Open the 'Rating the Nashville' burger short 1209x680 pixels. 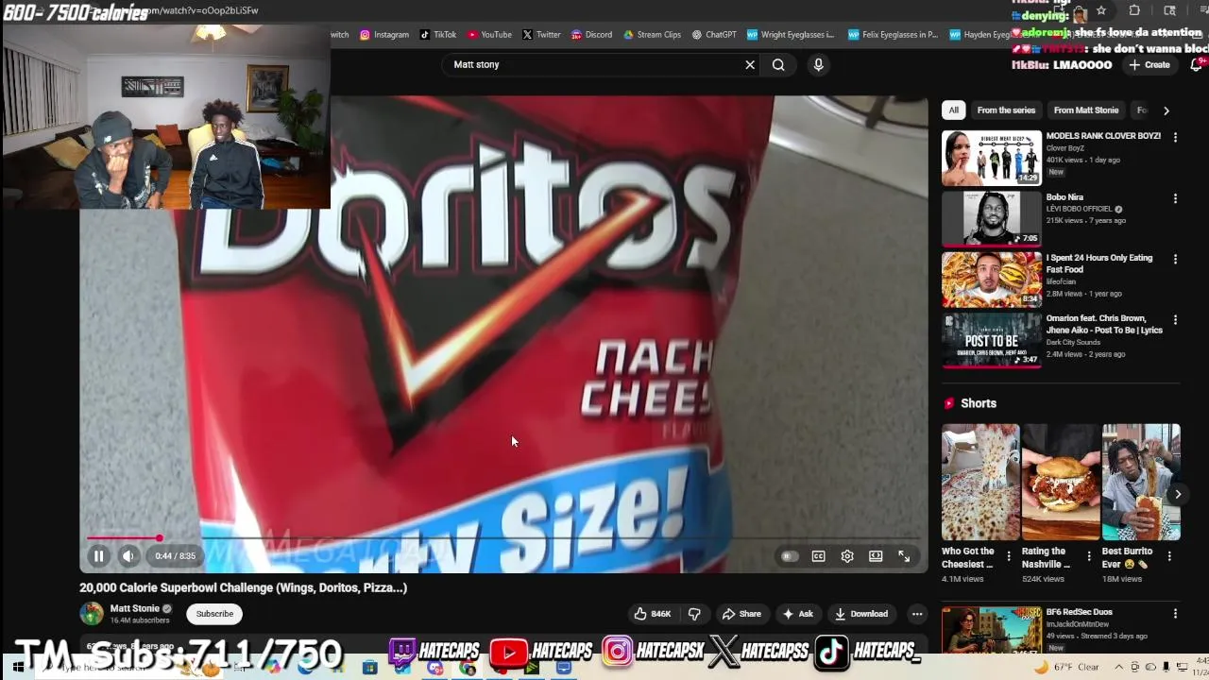pos(1061,482)
